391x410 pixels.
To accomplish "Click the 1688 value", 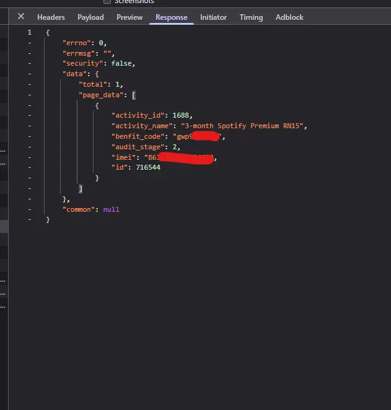I will point(180,115).
